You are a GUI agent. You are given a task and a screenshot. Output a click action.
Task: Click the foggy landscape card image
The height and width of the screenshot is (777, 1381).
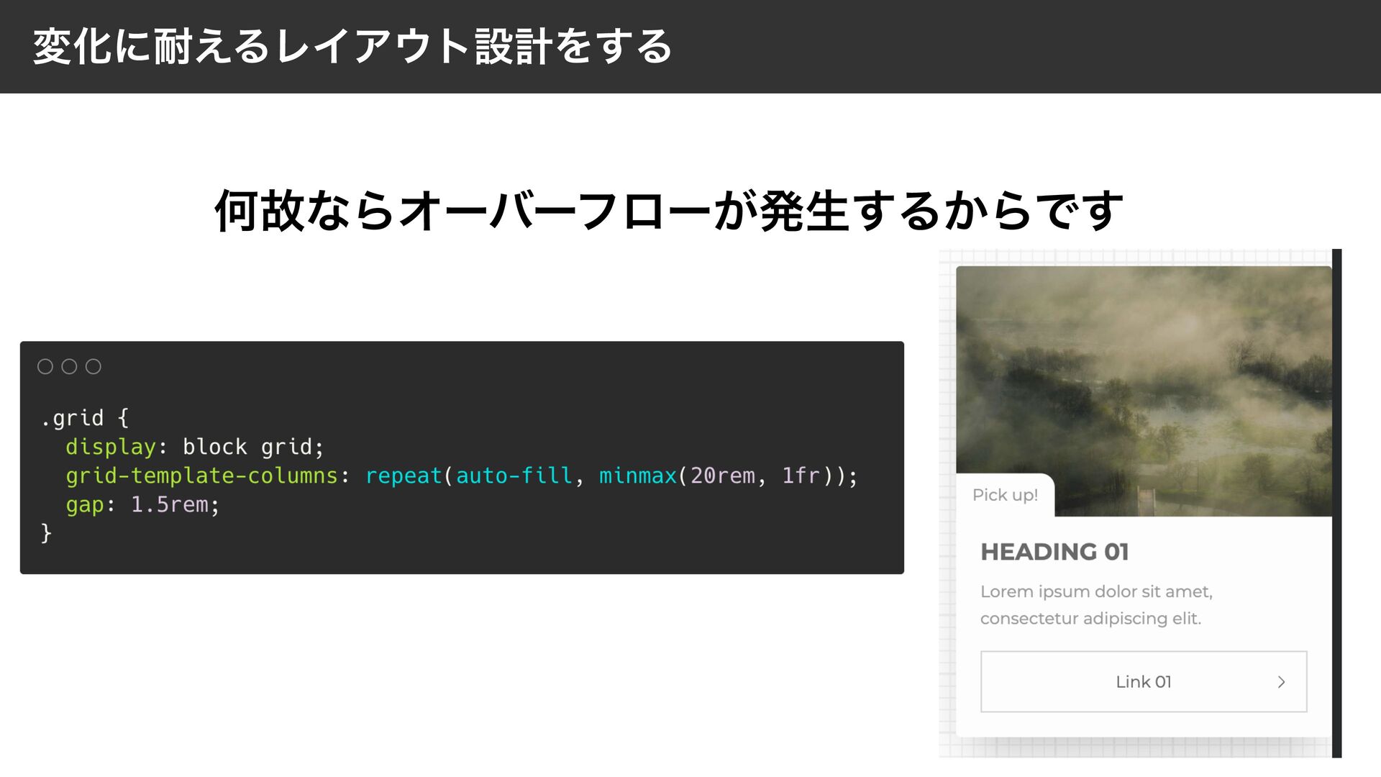tap(1144, 381)
